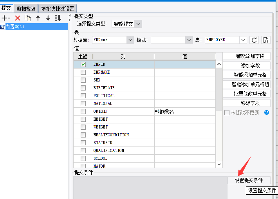Viewport: 278px width, 199px height.
Task: Check primary key box for SEX
Action: point(83,80)
